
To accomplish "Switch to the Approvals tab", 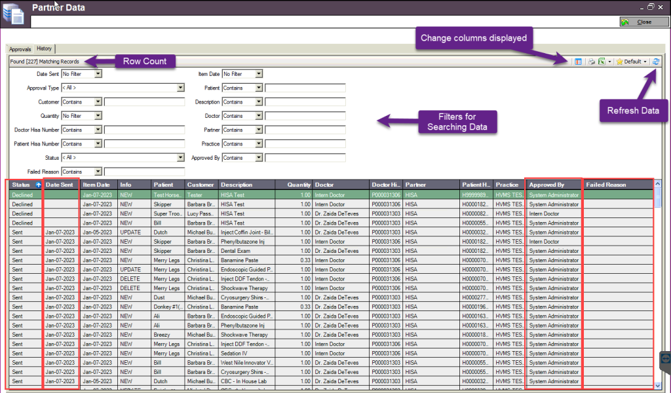I will [20, 48].
